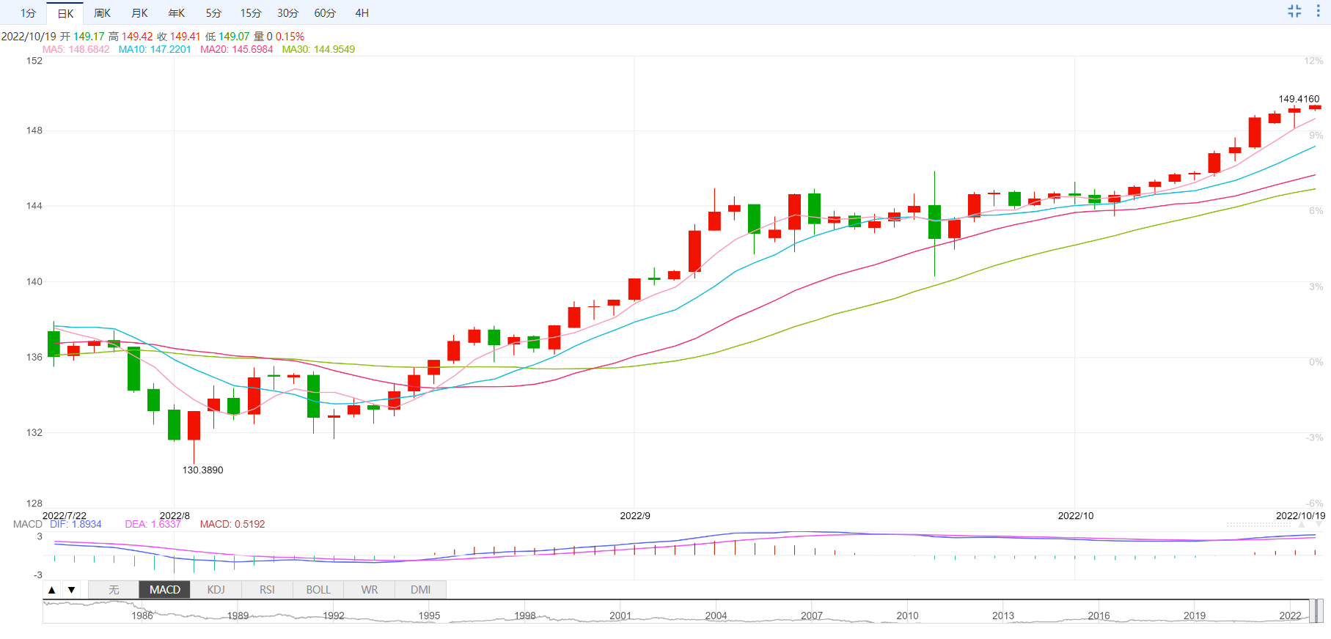Select the 60分 timeframe
The height and width of the screenshot is (639, 1331).
325,13
